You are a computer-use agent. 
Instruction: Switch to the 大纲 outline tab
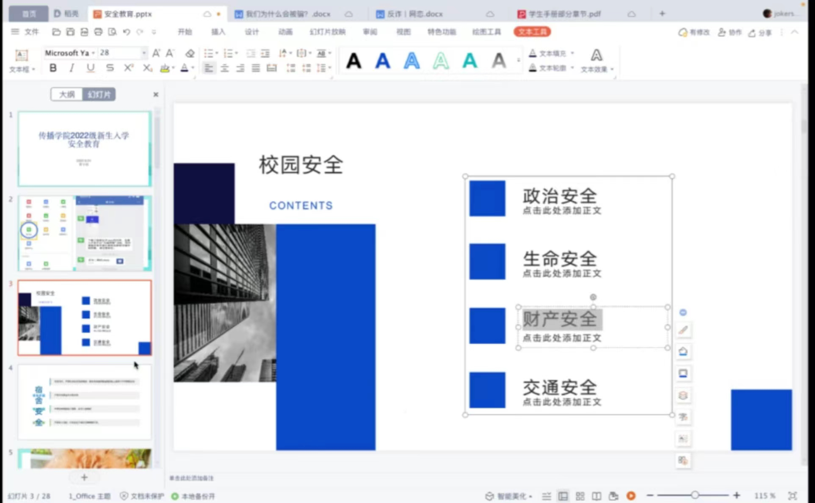[x=66, y=94]
